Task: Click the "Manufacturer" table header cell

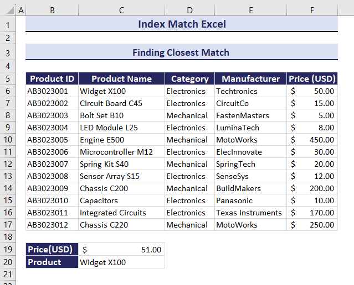Action: point(250,78)
